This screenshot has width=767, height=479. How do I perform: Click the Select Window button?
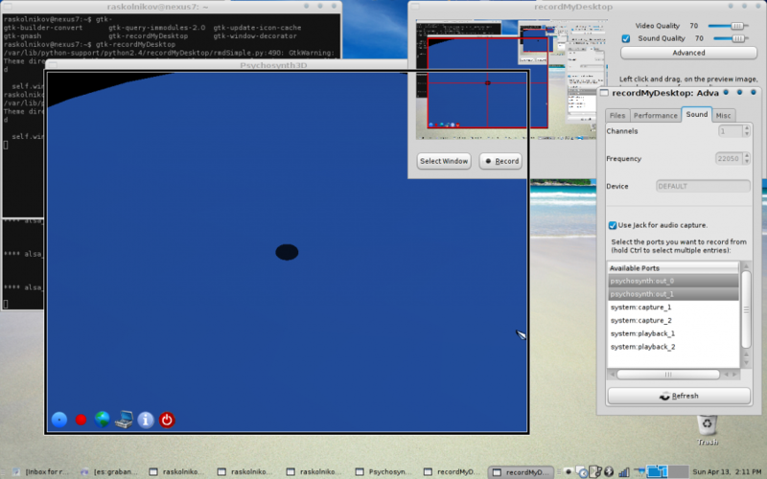tap(444, 161)
